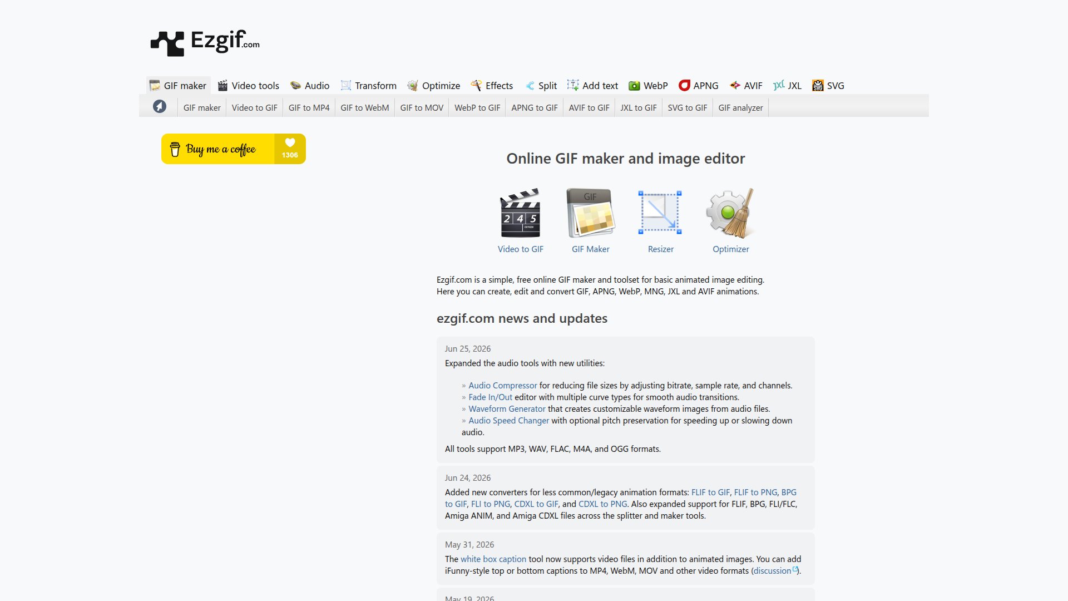This screenshot has height=601, width=1068.
Task: Follow the Waveform Generator link
Action: click(507, 408)
